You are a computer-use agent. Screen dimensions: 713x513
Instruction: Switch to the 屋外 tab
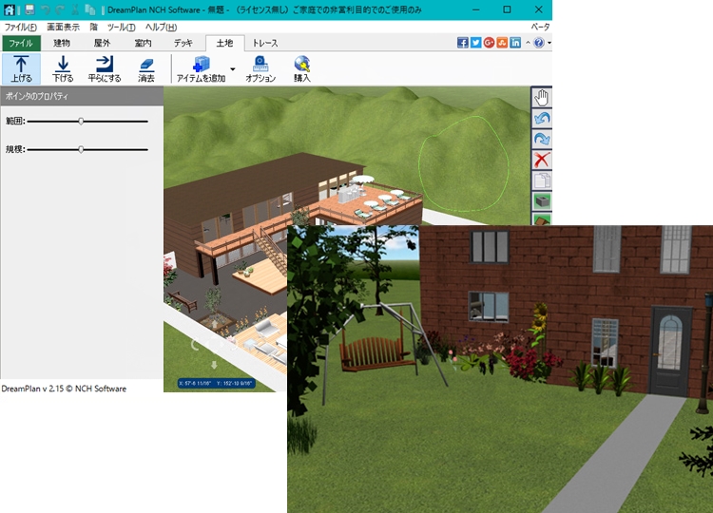[102, 43]
